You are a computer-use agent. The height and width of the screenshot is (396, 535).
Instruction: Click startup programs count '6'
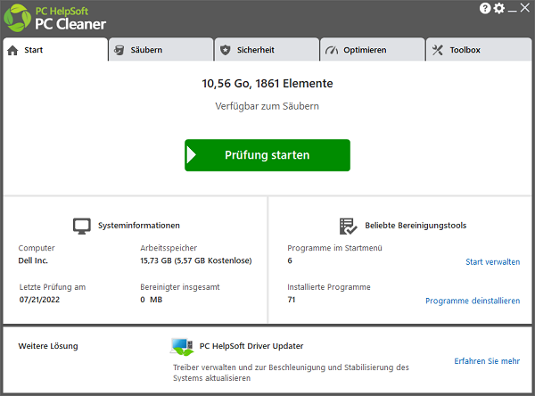pos(290,260)
